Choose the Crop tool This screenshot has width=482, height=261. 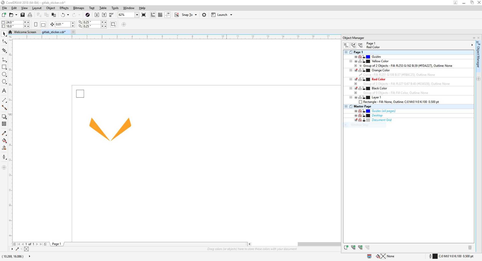click(4, 50)
